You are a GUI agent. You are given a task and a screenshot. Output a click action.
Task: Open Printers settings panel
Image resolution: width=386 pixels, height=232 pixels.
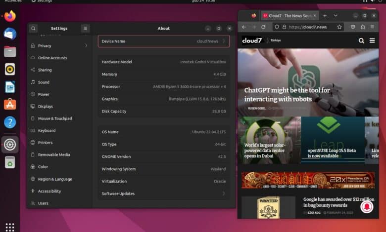click(59, 143)
